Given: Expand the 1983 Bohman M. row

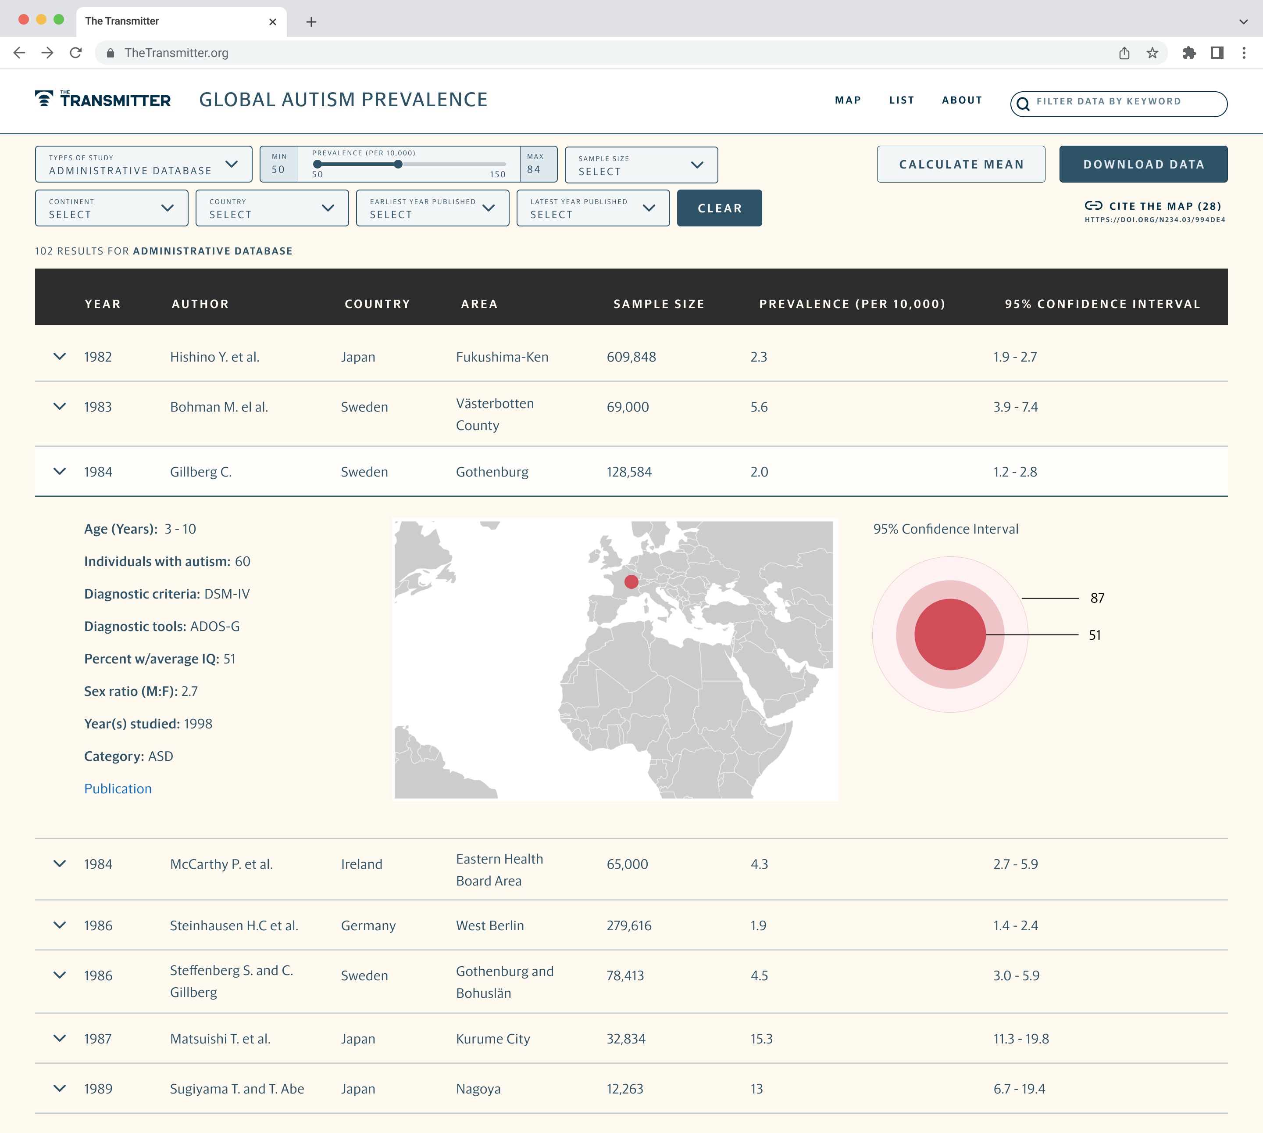Looking at the screenshot, I should click(x=60, y=406).
